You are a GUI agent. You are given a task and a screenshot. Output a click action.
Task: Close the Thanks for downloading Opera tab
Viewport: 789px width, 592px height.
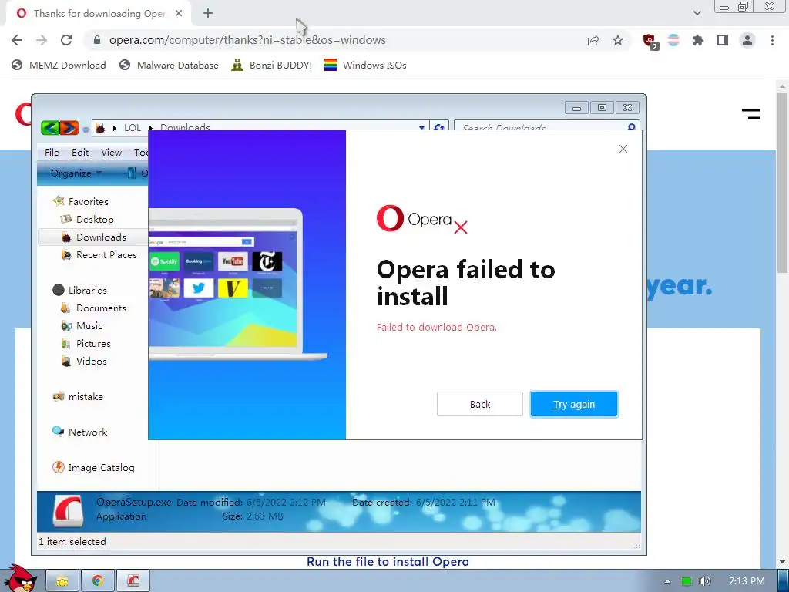click(x=179, y=14)
